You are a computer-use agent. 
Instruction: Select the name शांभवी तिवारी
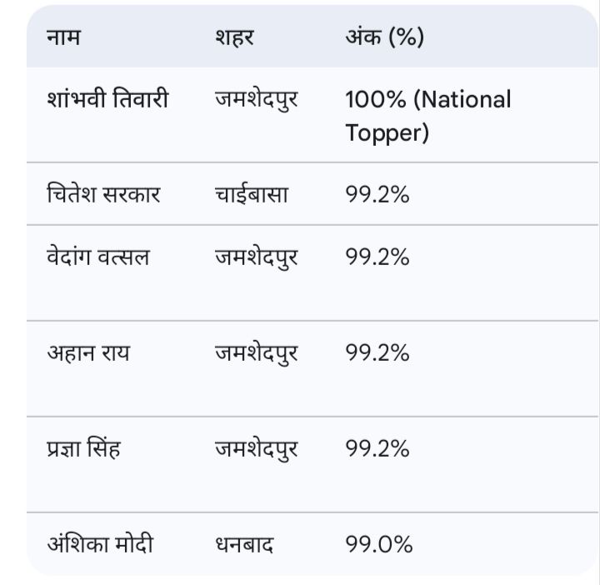click(x=107, y=100)
